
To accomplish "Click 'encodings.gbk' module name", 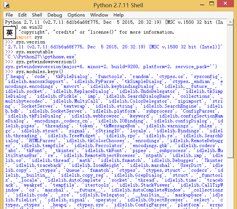I will click(150, 146).
